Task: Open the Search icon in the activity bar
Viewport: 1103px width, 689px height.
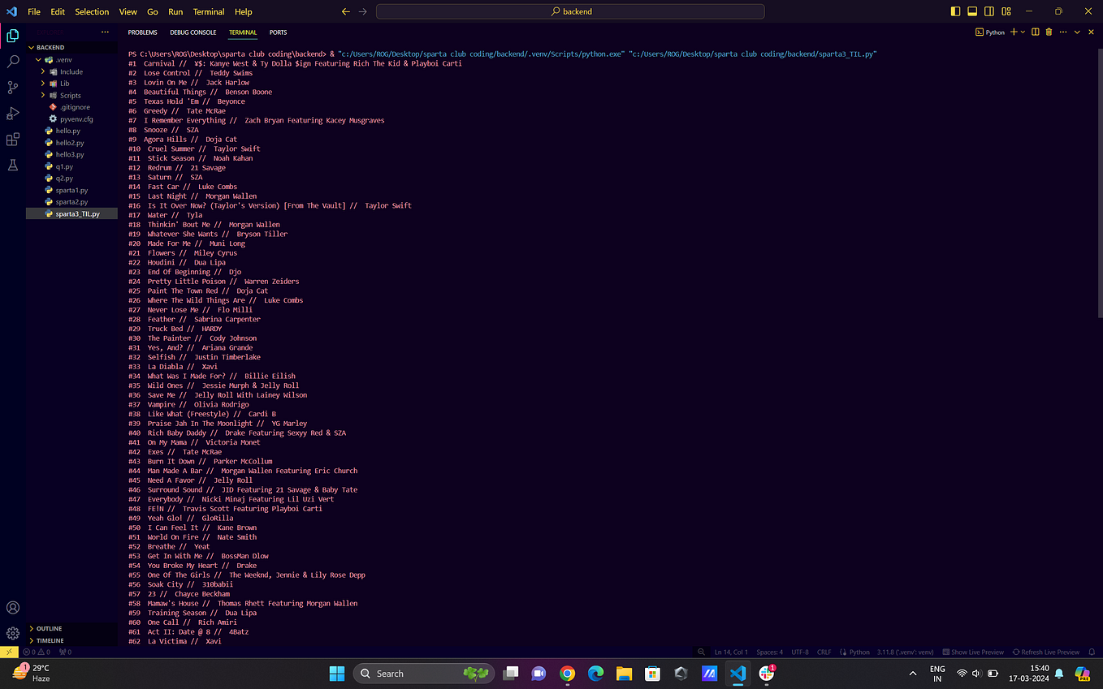Action: (x=11, y=61)
